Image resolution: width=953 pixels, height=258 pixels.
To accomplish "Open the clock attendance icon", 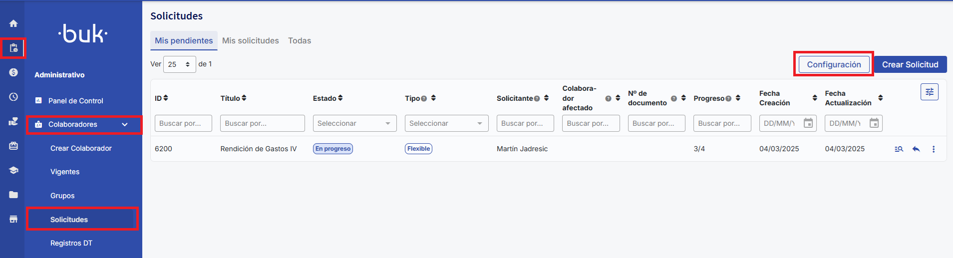I will (x=13, y=97).
